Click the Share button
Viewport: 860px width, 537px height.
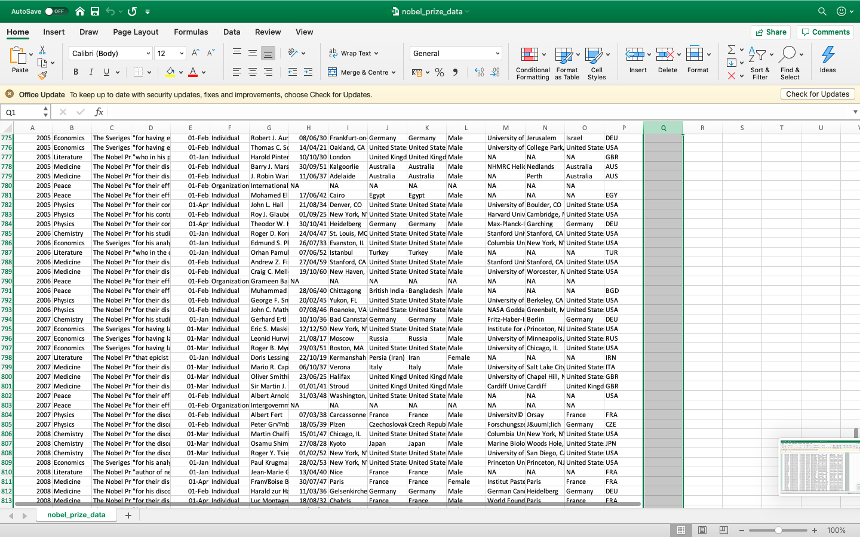click(770, 32)
